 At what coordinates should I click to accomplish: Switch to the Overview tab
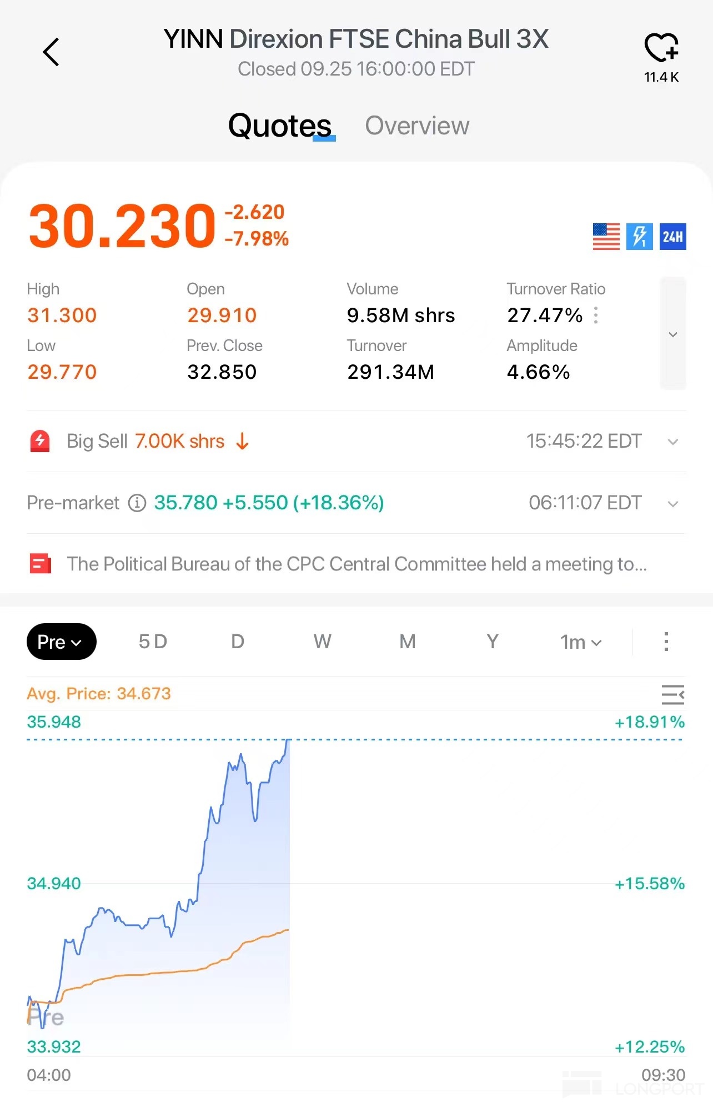click(417, 126)
